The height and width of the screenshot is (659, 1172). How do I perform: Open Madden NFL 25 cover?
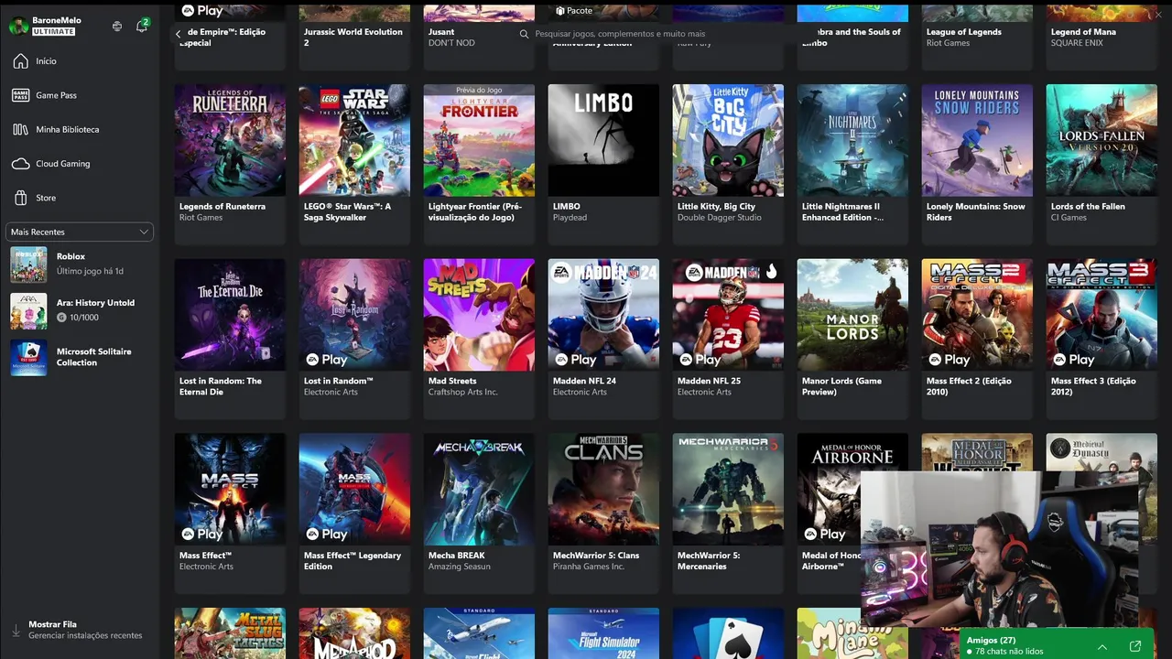click(728, 315)
